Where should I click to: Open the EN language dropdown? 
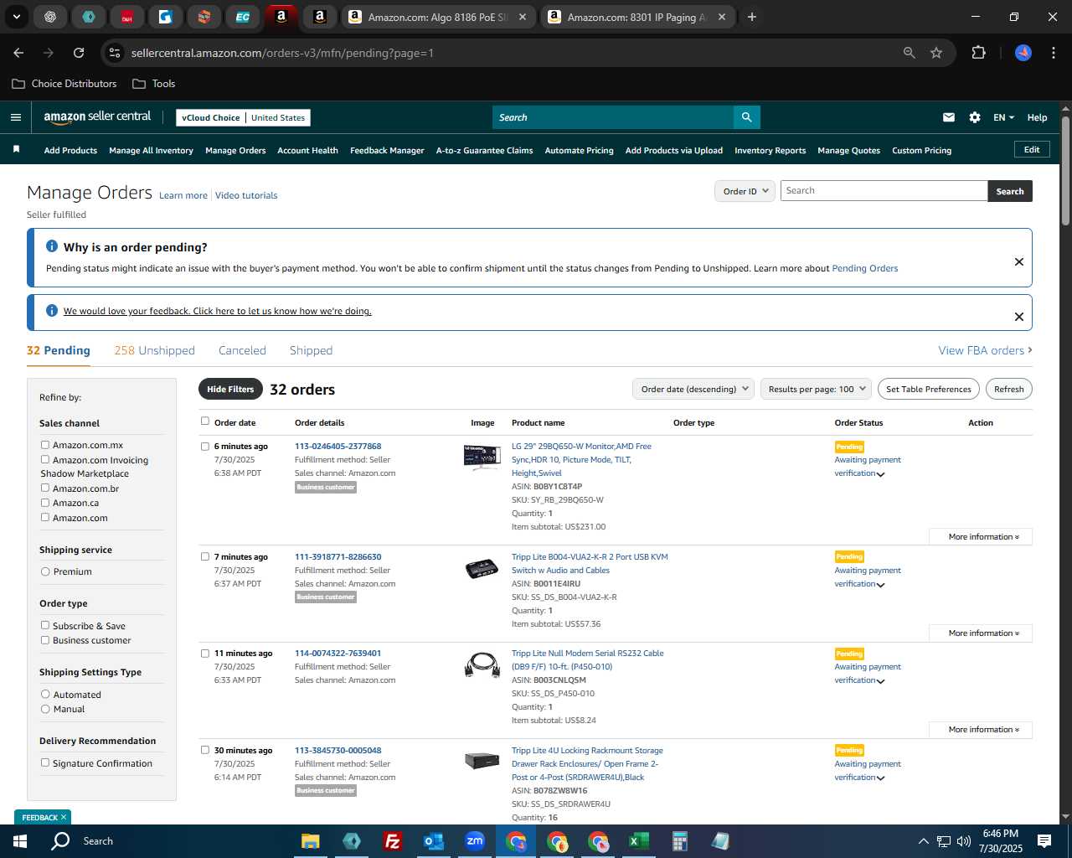[x=1003, y=117]
